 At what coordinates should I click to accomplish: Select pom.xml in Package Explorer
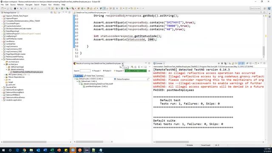(11, 85)
